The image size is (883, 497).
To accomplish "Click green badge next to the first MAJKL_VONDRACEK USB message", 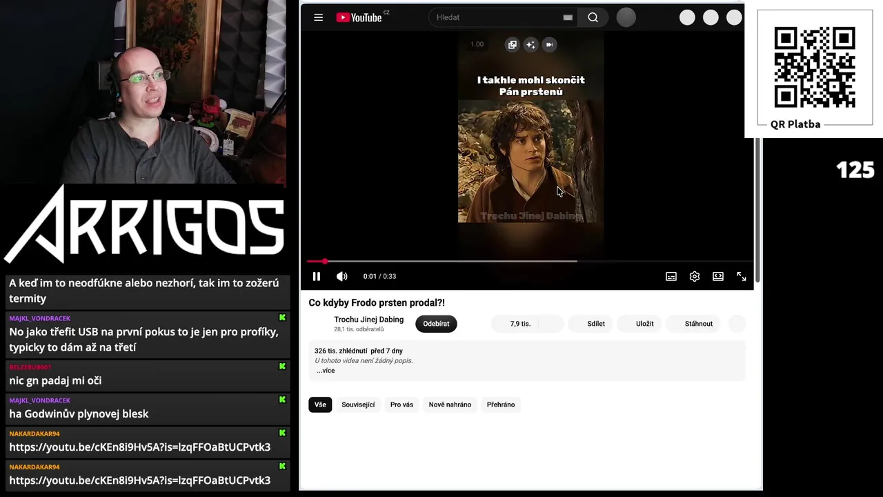I will coord(282,318).
